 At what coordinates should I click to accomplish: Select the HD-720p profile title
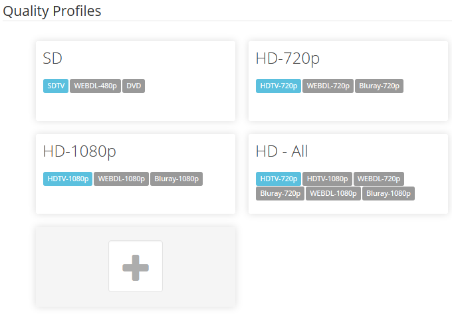(288, 59)
